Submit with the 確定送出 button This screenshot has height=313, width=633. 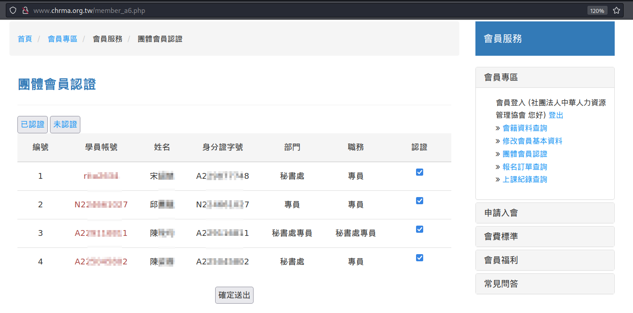point(234,295)
